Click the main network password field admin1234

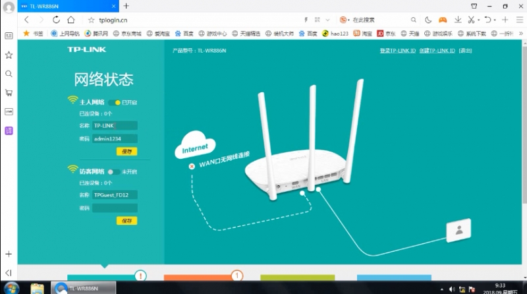tap(115, 138)
